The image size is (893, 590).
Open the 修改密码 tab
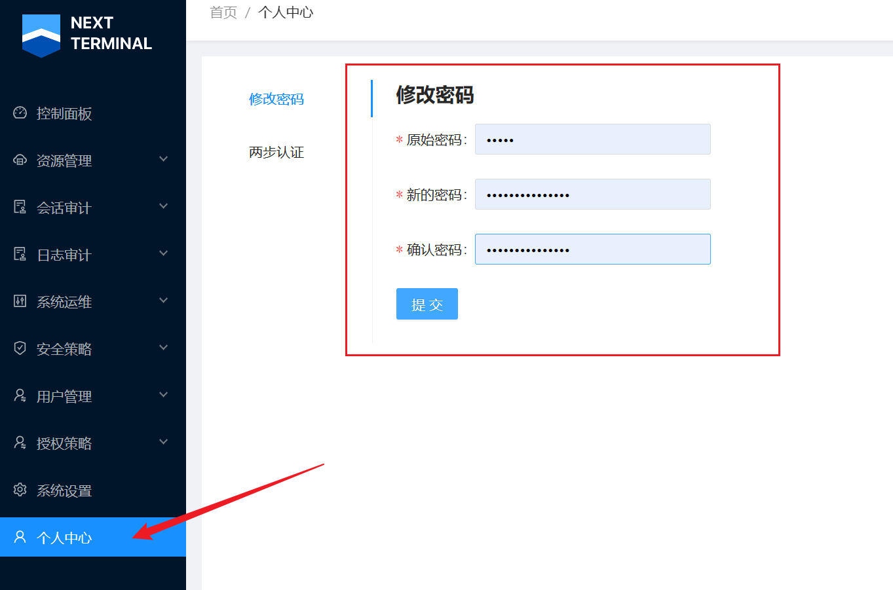[276, 100]
